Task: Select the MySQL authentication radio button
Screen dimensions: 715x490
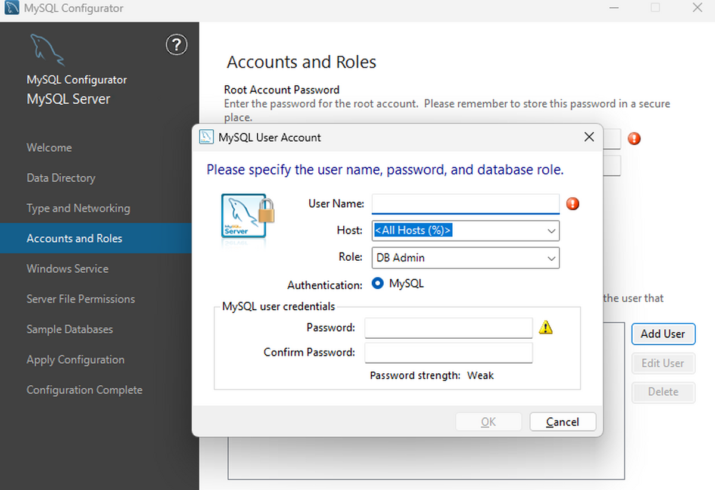Action: pyautogui.click(x=378, y=283)
